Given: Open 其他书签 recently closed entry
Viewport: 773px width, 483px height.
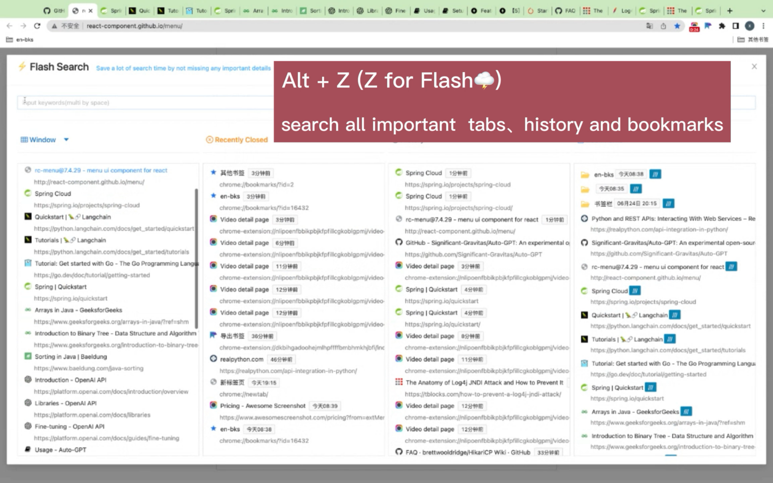Looking at the screenshot, I should tap(232, 173).
